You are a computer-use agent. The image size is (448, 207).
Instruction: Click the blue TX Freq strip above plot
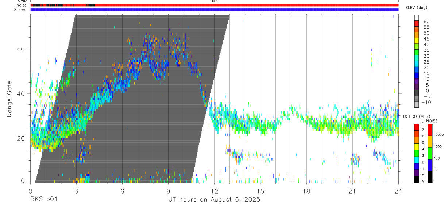coord(214,9)
